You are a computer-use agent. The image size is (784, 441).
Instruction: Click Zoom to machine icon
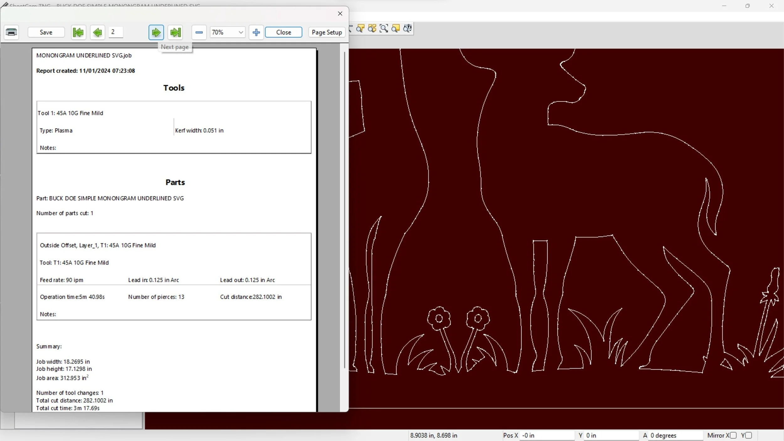click(407, 29)
